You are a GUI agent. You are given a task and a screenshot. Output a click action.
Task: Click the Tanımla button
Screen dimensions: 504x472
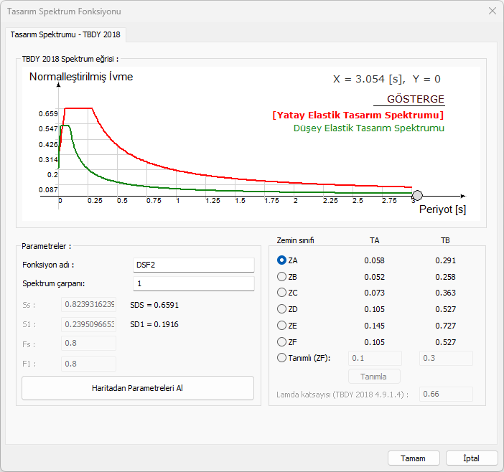pyautogui.click(x=374, y=377)
